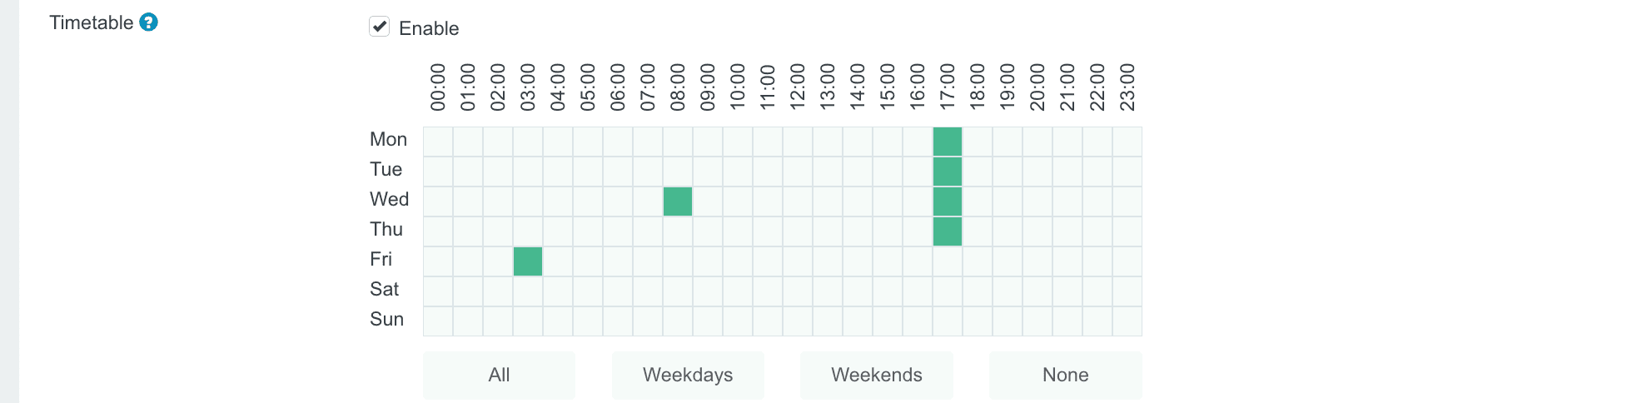The image size is (1652, 403).
Task: Enable the Monday 00:00 cell
Action: (438, 142)
